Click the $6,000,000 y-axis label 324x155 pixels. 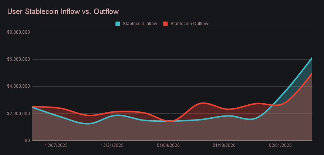tap(18, 59)
